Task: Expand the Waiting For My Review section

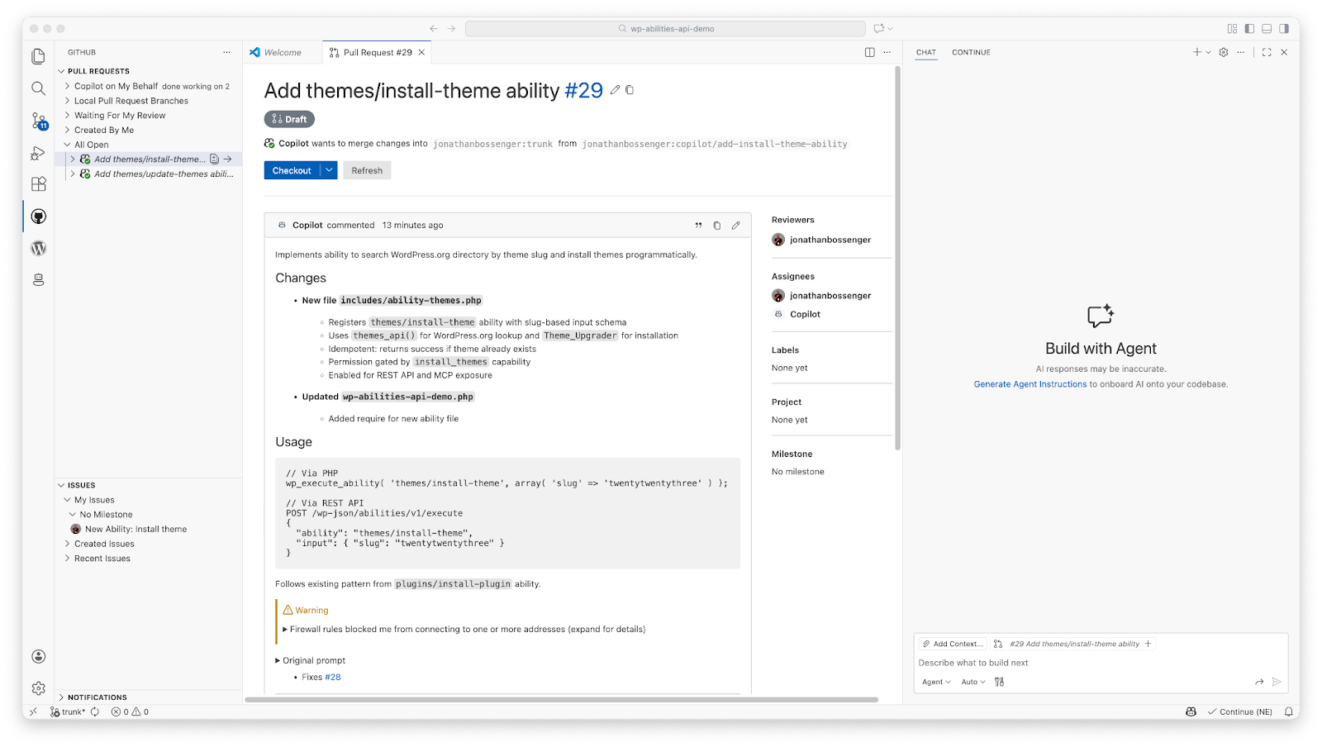Action: coord(120,116)
